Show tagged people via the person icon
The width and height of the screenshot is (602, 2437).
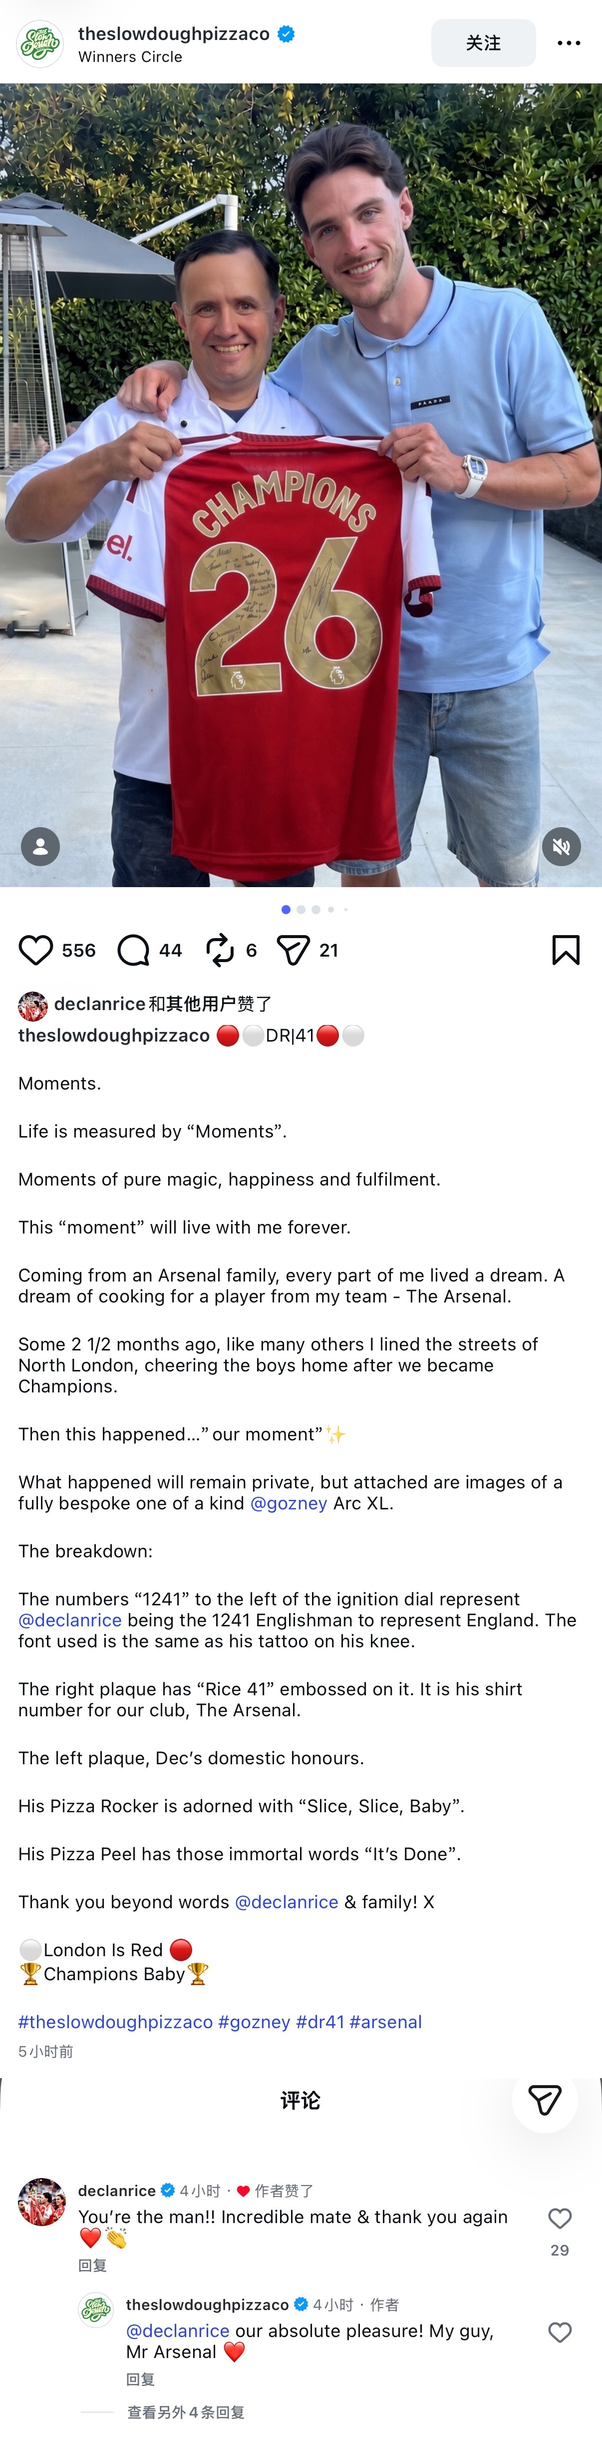point(40,847)
